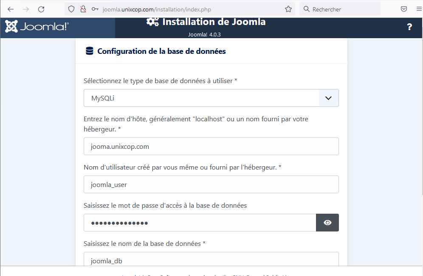This screenshot has width=423, height=276.
Task: Click the 'Saisissez le mot de passe' label
Action: 165,206
